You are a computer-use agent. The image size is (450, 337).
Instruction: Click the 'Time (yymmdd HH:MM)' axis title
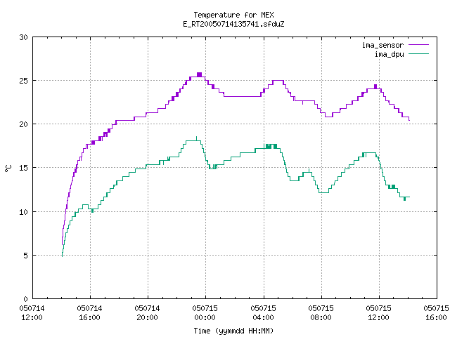pos(233,331)
